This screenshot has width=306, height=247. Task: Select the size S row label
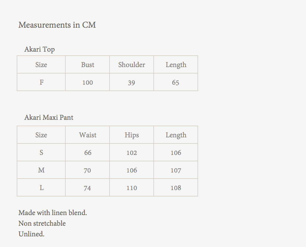(41, 153)
